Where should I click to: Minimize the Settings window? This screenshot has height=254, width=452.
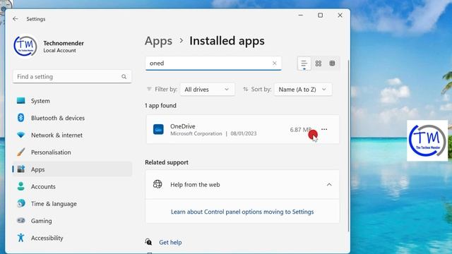click(x=300, y=16)
